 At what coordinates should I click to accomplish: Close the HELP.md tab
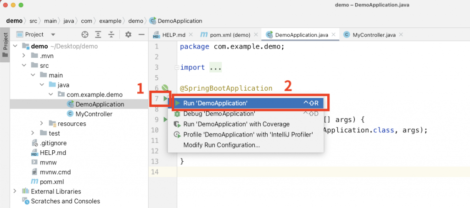point(191,35)
